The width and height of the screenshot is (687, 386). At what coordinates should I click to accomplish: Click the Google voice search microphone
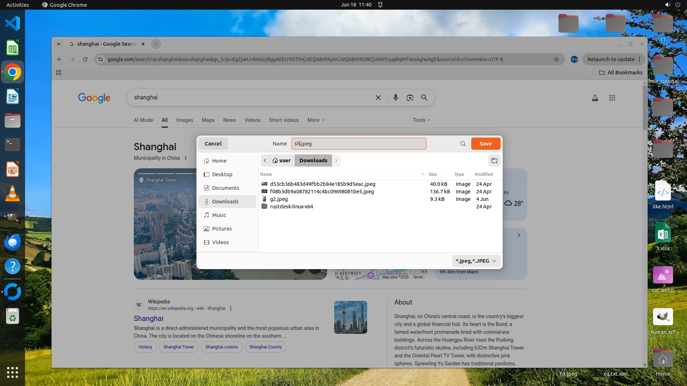[395, 98]
